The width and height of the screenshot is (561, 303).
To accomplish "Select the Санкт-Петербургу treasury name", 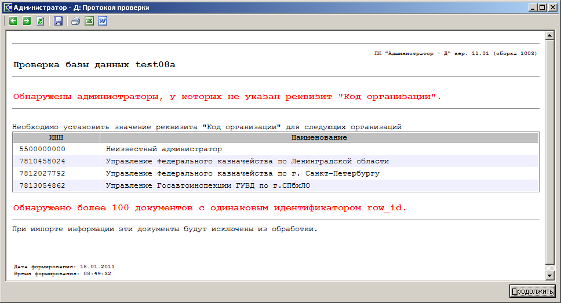I will click(243, 173).
